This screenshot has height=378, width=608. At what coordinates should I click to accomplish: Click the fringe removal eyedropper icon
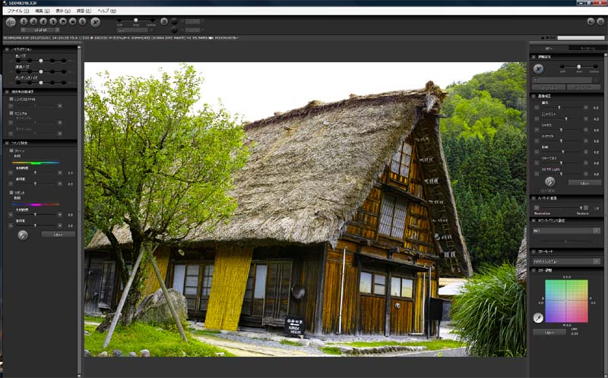pos(23,235)
